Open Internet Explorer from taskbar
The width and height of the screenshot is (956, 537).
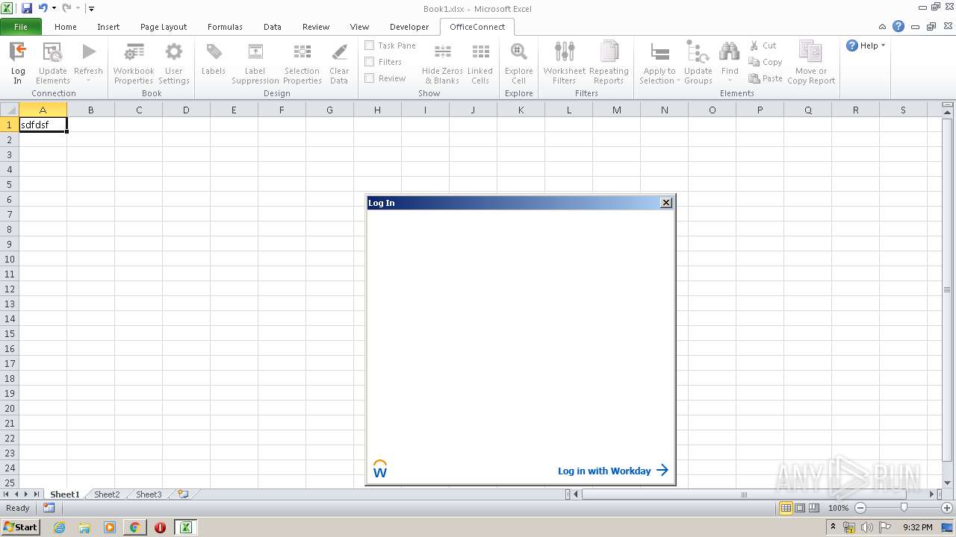pyautogui.click(x=59, y=527)
